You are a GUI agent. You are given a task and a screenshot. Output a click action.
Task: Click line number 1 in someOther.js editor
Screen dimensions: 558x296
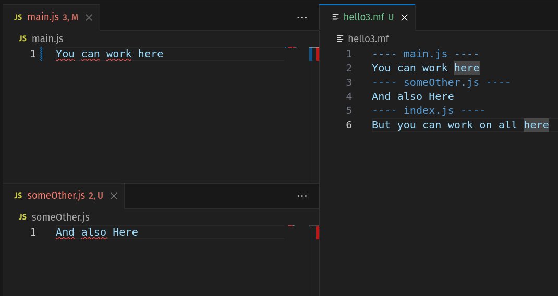[33, 233]
